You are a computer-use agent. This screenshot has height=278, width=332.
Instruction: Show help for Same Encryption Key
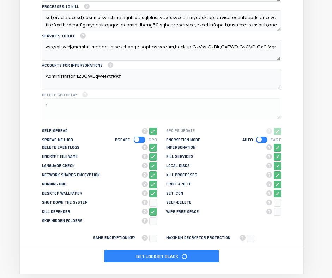point(145,238)
